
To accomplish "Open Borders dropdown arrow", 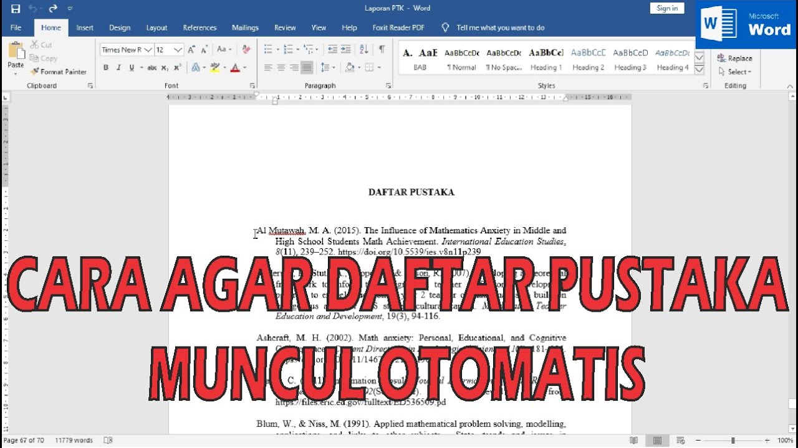I will (379, 67).
